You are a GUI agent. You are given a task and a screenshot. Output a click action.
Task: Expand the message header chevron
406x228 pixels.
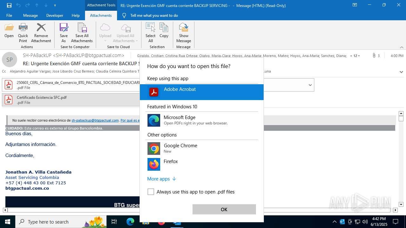[x=401, y=72]
